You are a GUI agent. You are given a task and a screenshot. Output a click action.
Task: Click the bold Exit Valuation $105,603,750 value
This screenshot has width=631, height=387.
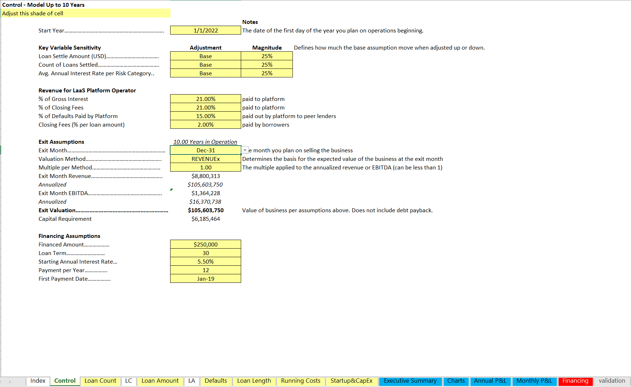pos(205,210)
